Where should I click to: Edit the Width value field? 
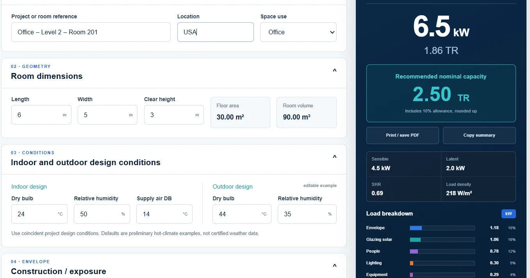click(107, 115)
